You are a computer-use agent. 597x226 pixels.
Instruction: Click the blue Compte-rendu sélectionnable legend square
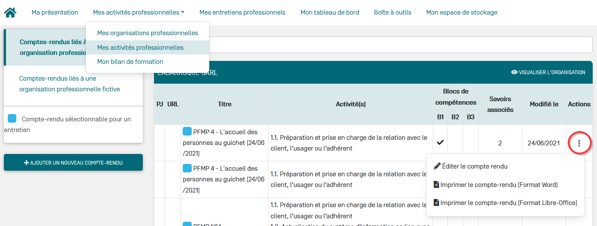(12, 119)
